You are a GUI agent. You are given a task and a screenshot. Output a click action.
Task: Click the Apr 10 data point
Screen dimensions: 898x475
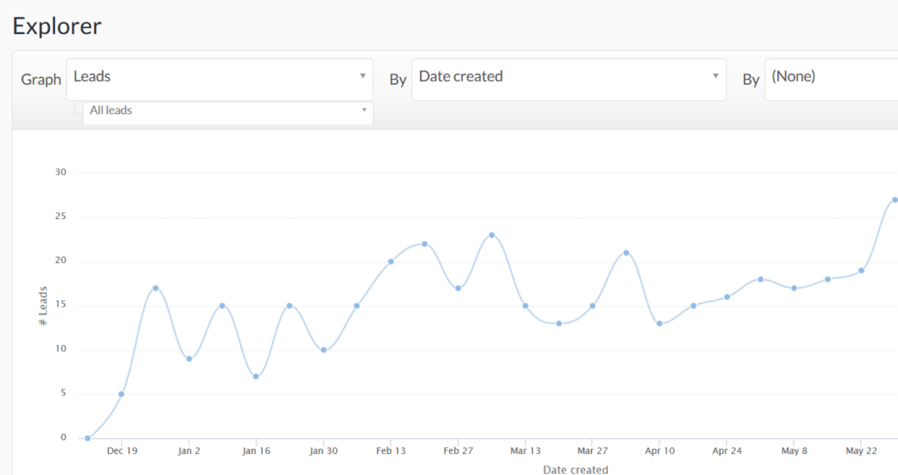659,323
